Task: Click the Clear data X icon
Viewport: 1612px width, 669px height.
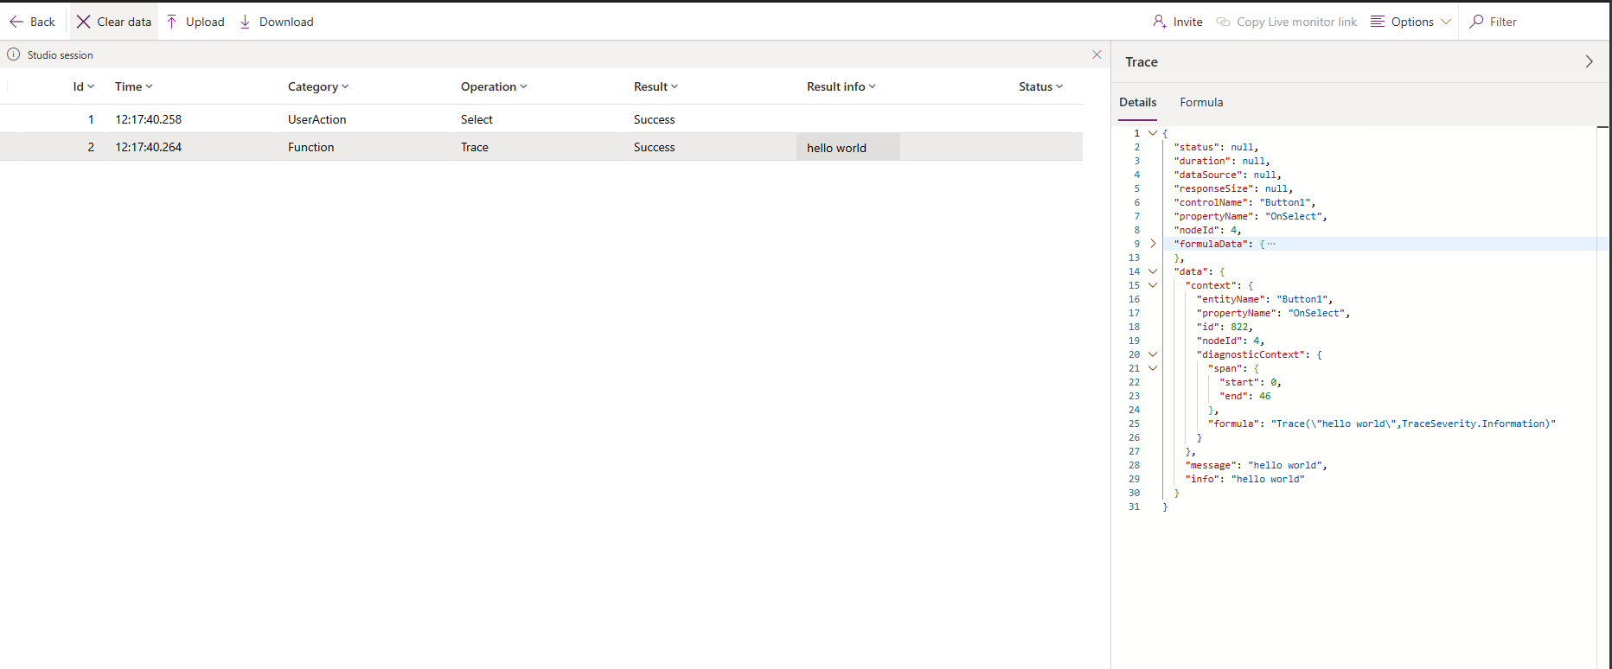Action: tap(83, 22)
